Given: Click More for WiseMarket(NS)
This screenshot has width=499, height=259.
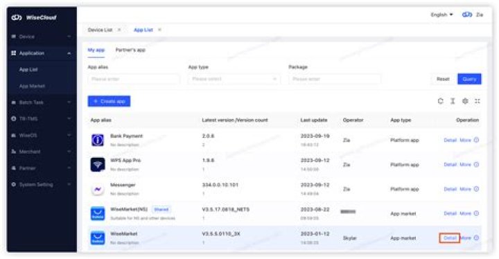Looking at the screenshot, I should coord(465,213).
